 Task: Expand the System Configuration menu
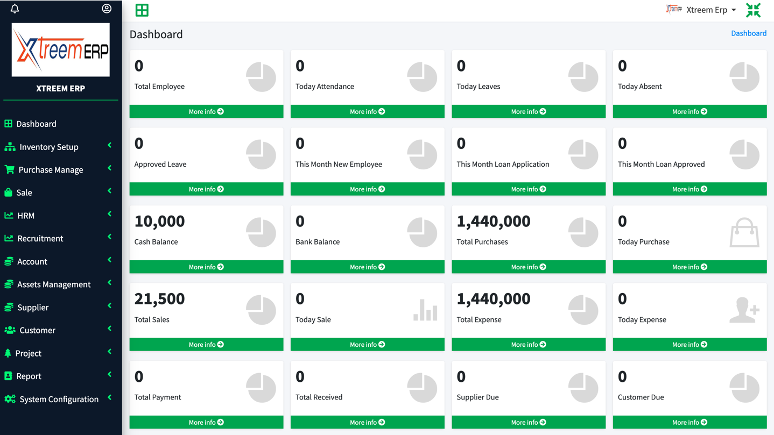(59, 399)
